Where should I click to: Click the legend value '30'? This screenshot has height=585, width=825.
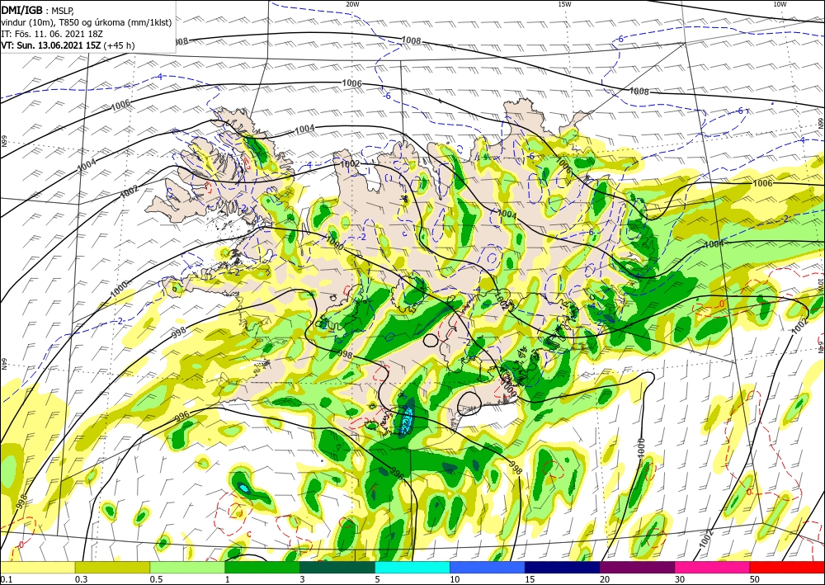[x=679, y=579]
